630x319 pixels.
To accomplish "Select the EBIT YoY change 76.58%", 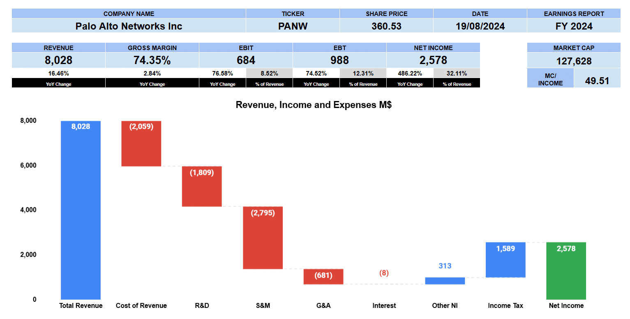I will click(222, 73).
